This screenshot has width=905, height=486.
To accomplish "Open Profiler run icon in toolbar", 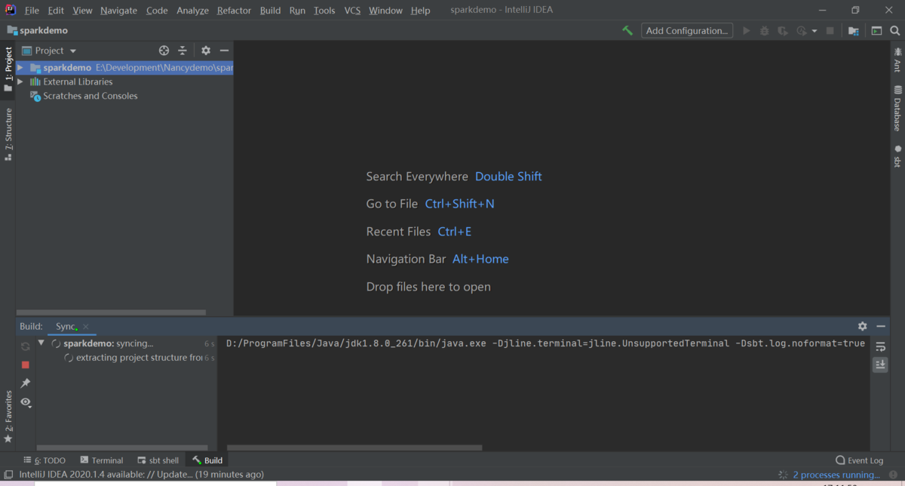I will coord(801,31).
